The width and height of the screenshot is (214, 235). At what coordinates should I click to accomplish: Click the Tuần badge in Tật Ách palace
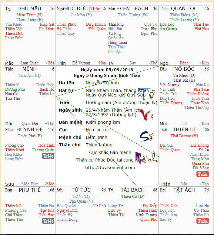202,221
